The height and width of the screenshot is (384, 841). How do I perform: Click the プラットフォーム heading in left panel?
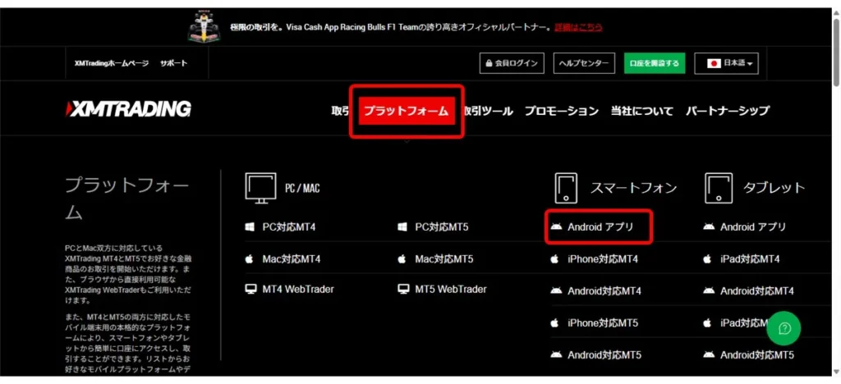click(x=126, y=199)
